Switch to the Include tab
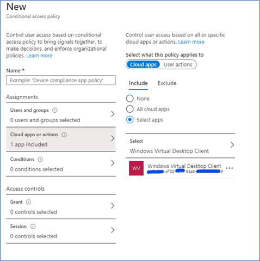This screenshot has height=261, width=260. 138,83
